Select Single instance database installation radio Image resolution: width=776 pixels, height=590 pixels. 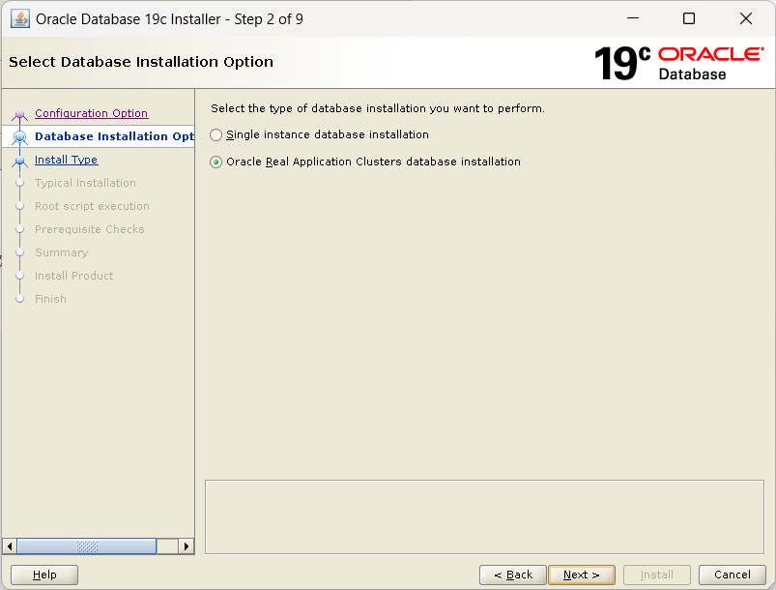[216, 134]
